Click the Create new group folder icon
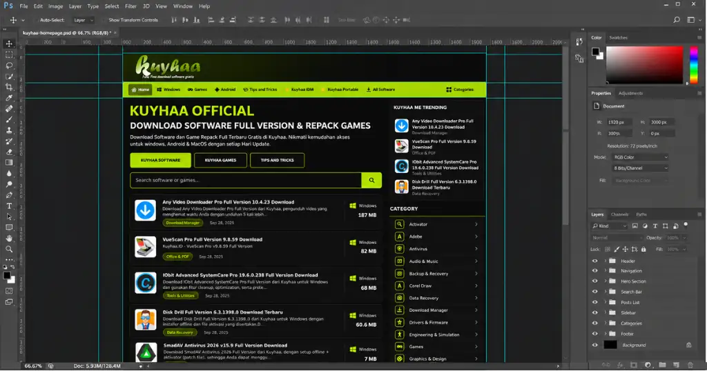Image resolution: width=707 pixels, height=371 pixels. 662,365
